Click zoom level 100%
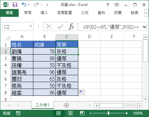This screenshot has width=149, height=117. point(138,113)
